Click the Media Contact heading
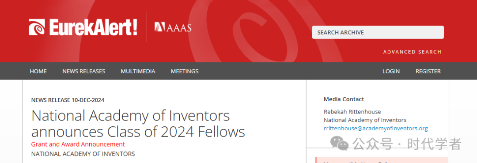 click(344, 99)
